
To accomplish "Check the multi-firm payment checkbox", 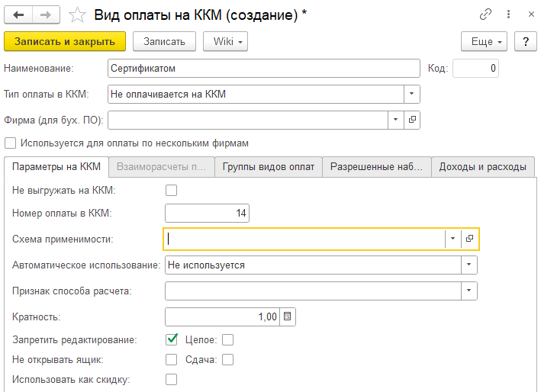I will [x=11, y=143].
